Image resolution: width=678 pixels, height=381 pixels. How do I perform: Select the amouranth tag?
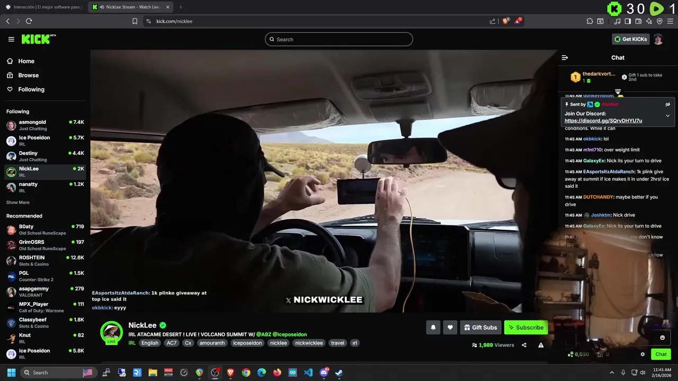point(212,343)
